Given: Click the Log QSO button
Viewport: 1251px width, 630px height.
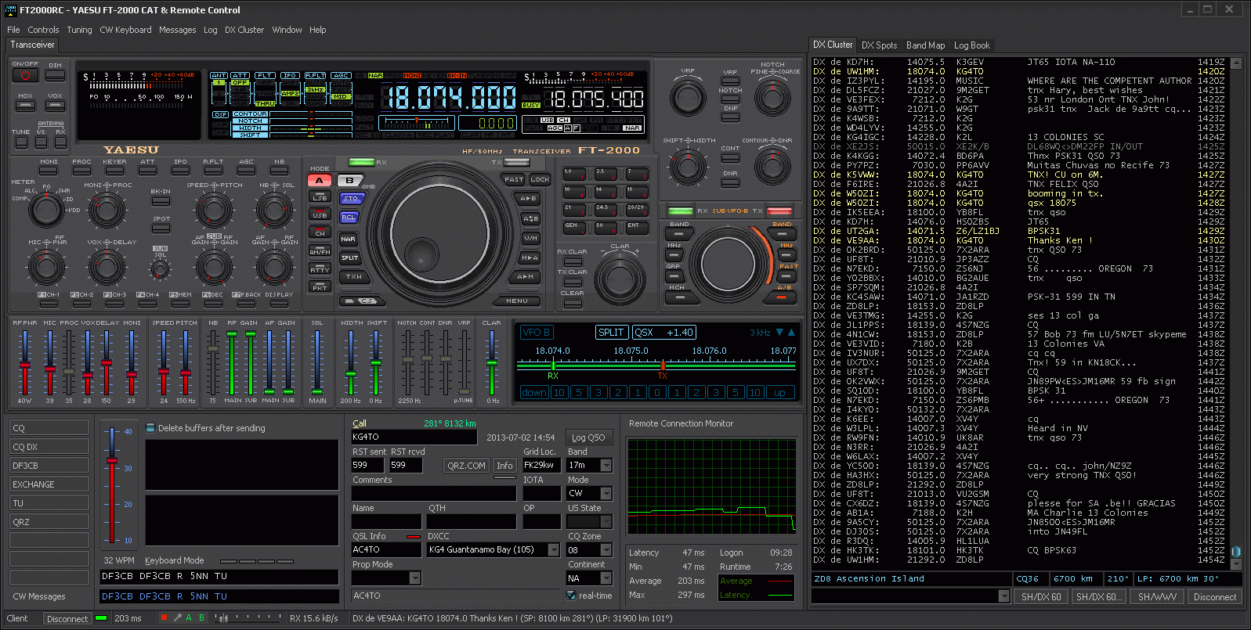Looking at the screenshot, I should 588,437.
